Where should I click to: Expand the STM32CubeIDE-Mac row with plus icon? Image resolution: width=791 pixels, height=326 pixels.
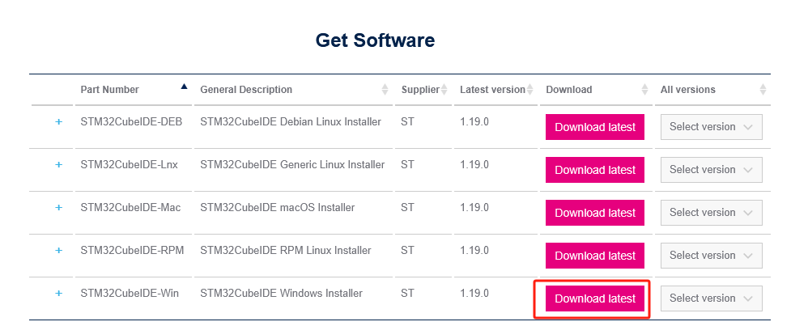[58, 208]
